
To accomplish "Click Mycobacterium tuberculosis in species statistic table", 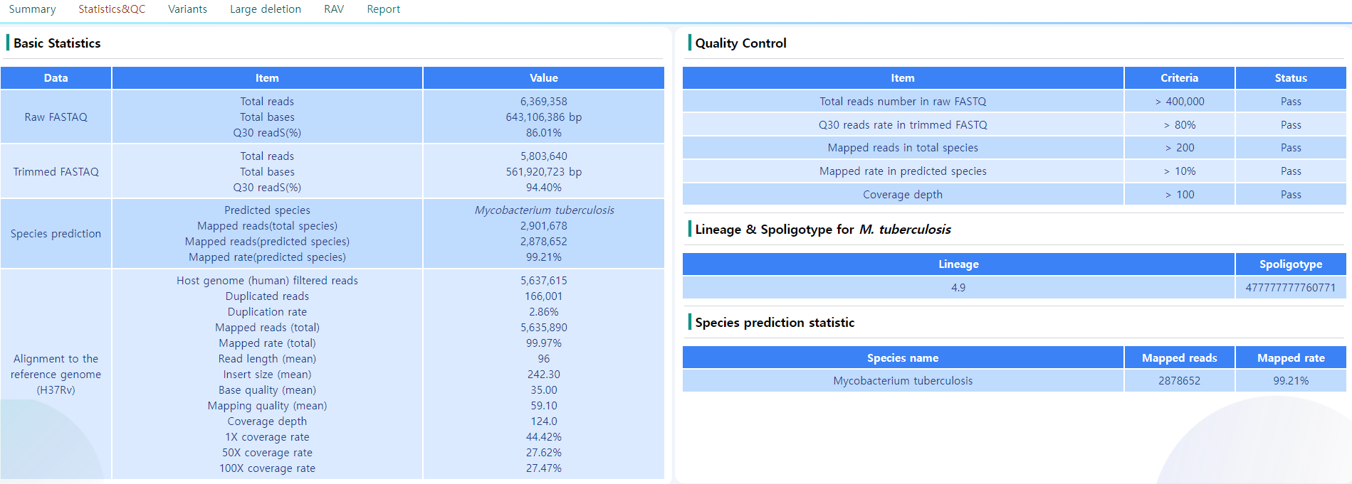I will point(903,381).
